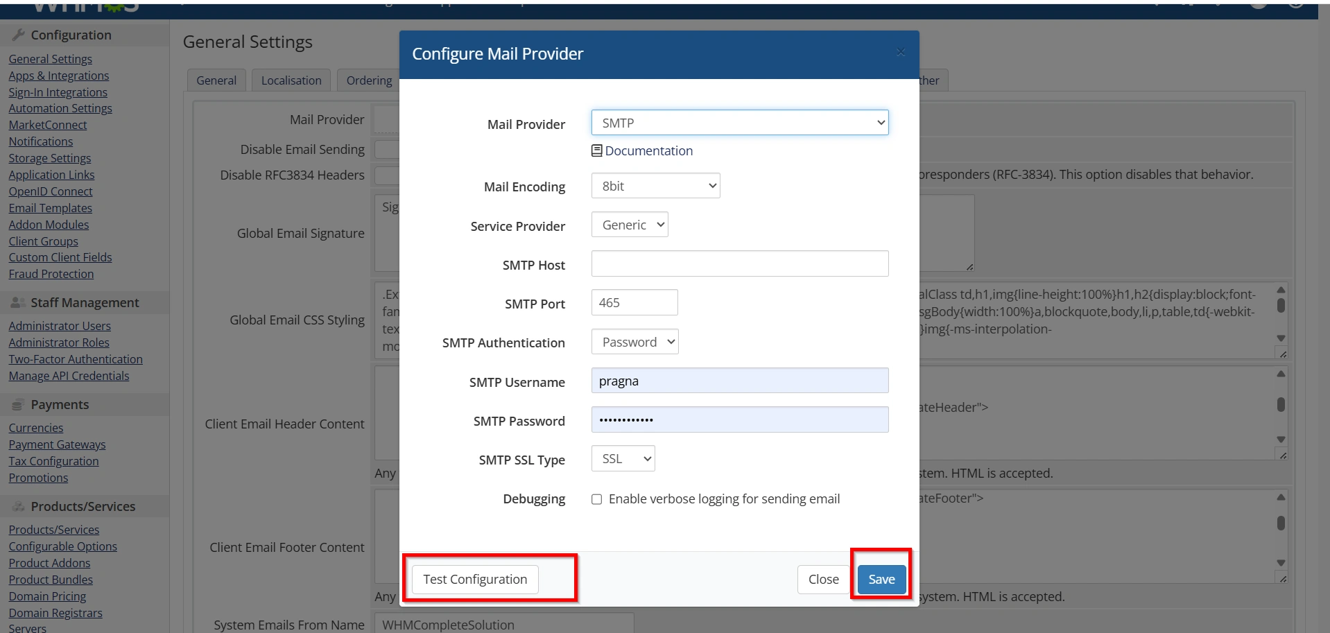Open MarketConnect link
This screenshot has width=1330, height=633.
pyautogui.click(x=47, y=125)
